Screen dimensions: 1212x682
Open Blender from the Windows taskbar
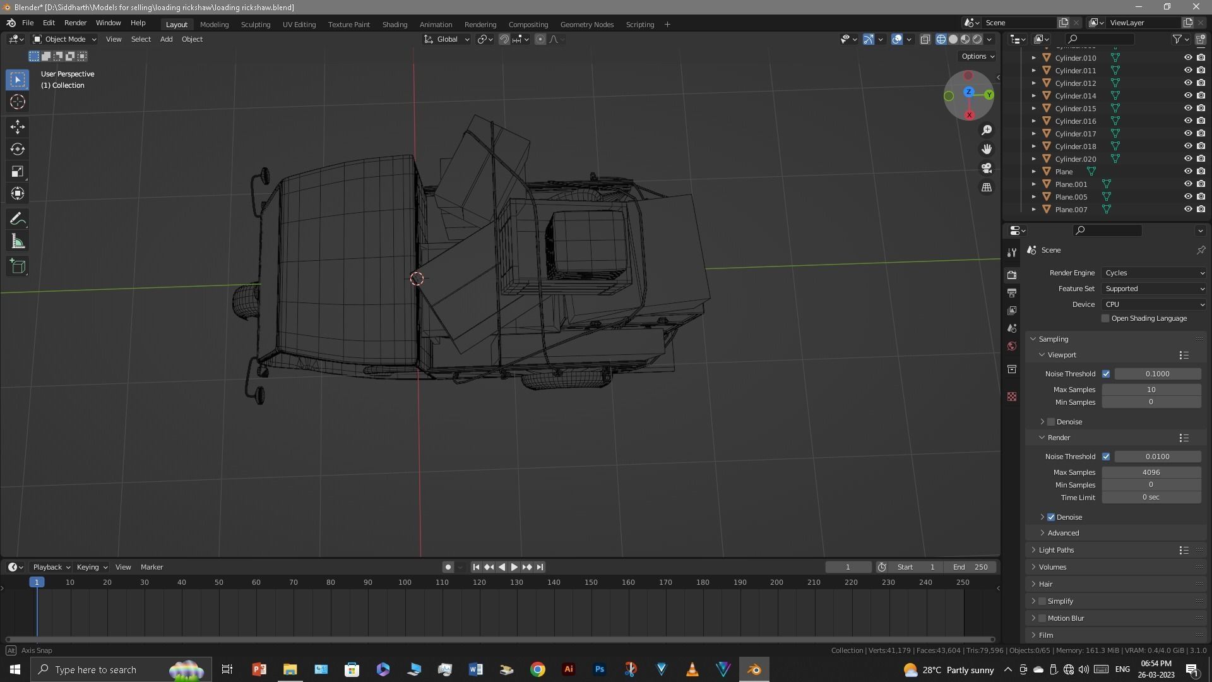[x=754, y=669]
